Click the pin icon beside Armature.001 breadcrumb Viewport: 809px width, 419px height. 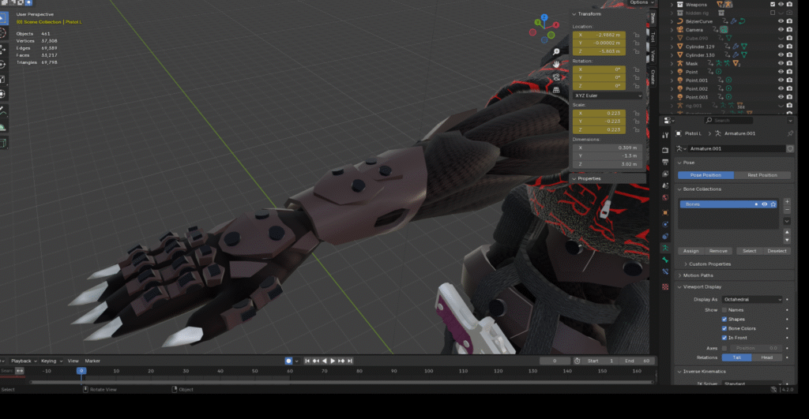tap(789, 134)
